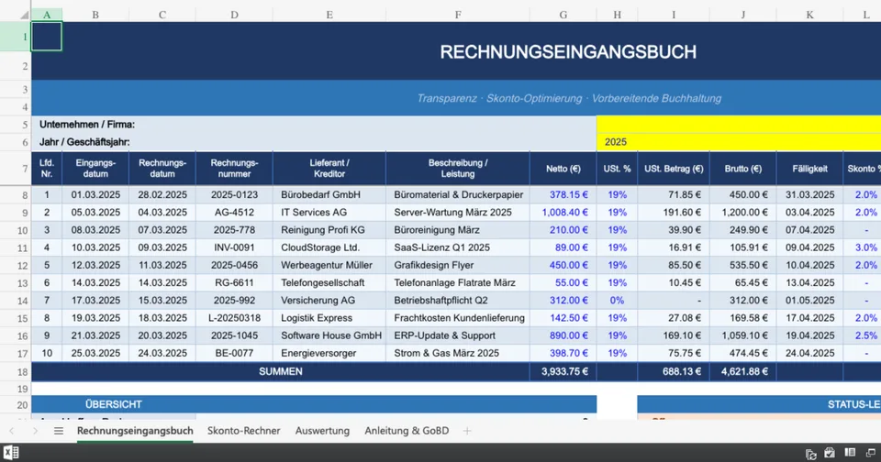Click the shopping bag checkmark icon
The image size is (881, 462).
(830, 453)
